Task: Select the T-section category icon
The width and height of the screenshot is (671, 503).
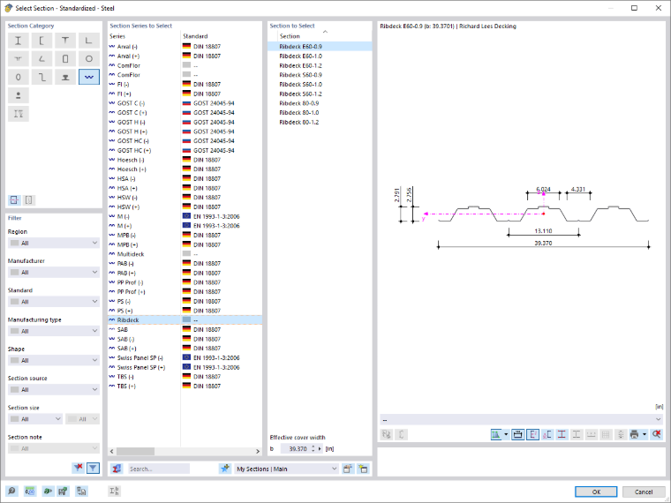Action: coord(65,41)
